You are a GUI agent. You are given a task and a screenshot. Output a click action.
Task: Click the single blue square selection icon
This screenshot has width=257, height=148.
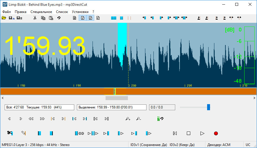122,18
